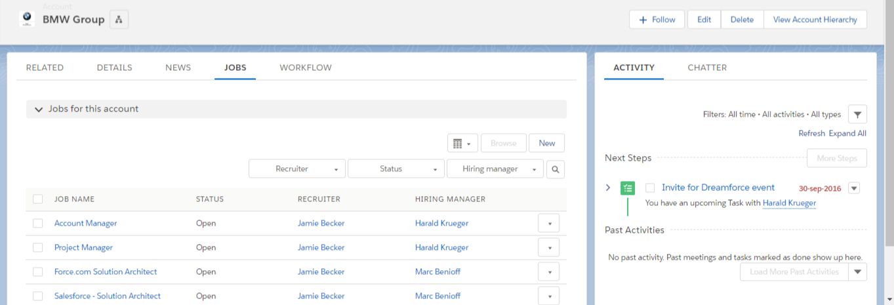The image size is (894, 305).
Task: Open Jamie Becker in the Account Manager row
Action: (x=321, y=223)
